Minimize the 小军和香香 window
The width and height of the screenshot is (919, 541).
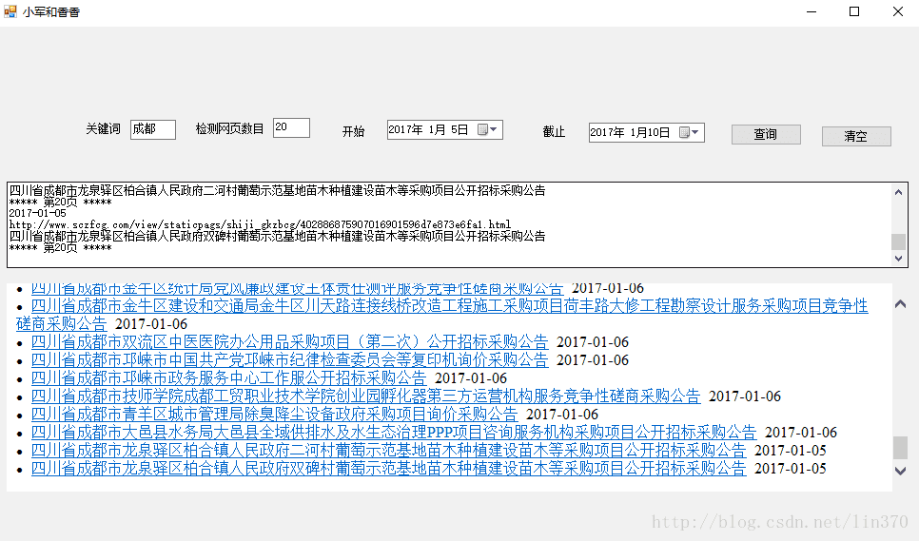(811, 11)
